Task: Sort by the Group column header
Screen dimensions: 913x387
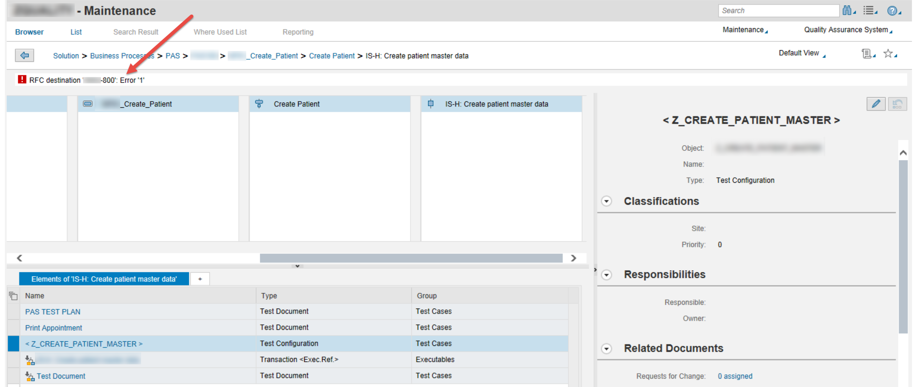Action: [490, 296]
